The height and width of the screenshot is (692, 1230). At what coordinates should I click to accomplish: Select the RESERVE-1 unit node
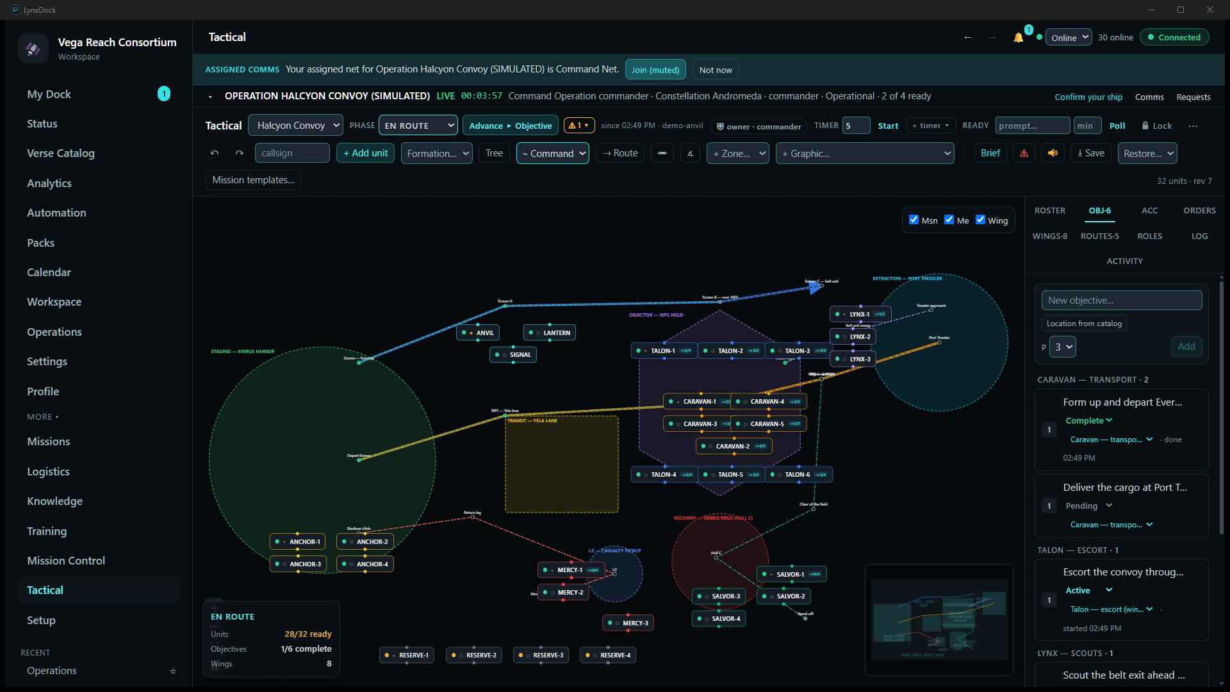(407, 655)
